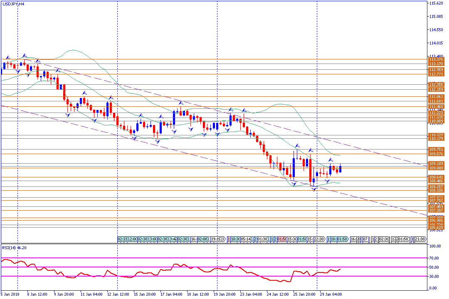Viewport: 449px width, 299px height.
Task: Select the 109.189 price level label
Action: (436, 164)
